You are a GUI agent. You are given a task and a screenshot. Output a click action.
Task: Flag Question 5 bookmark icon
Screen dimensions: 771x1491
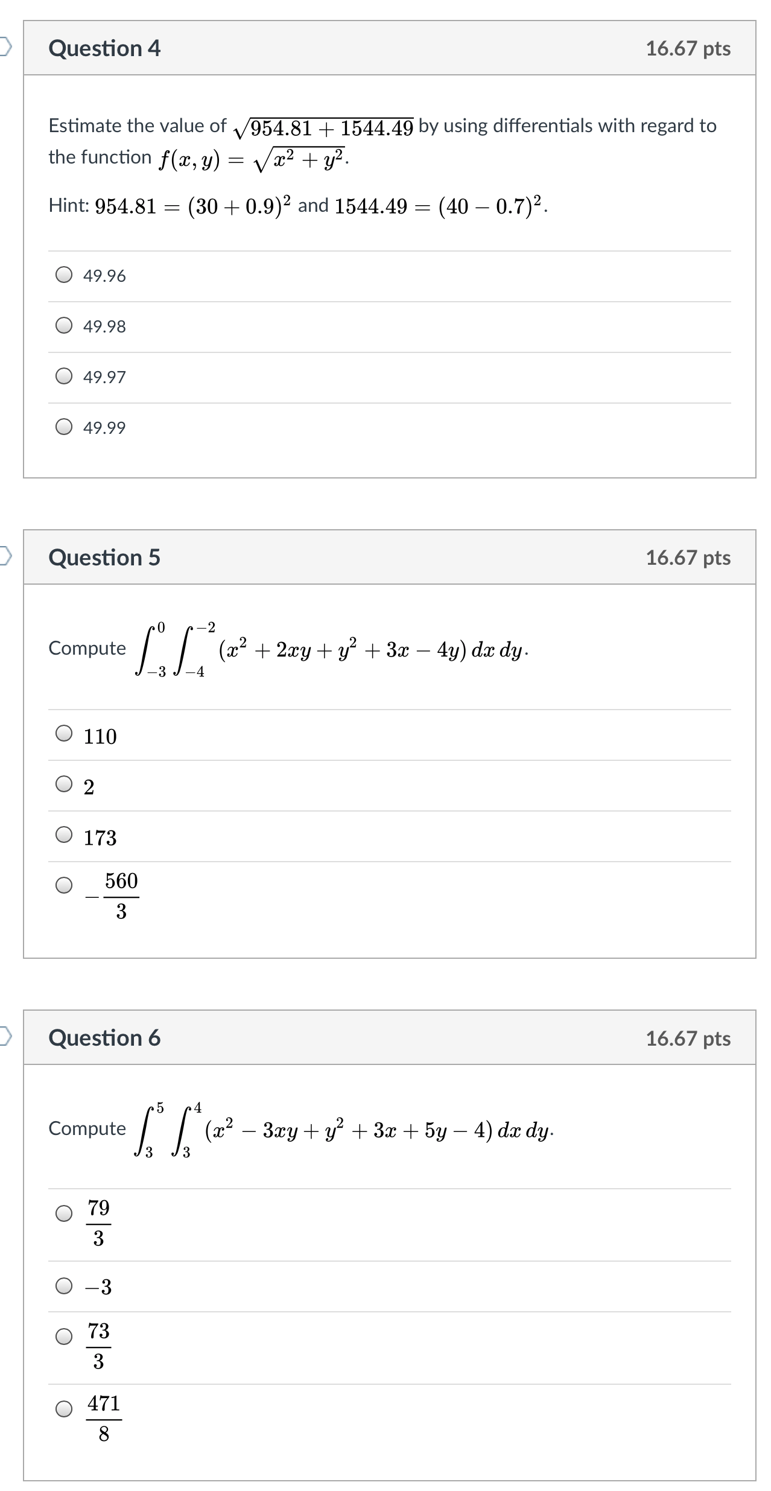point(5,556)
